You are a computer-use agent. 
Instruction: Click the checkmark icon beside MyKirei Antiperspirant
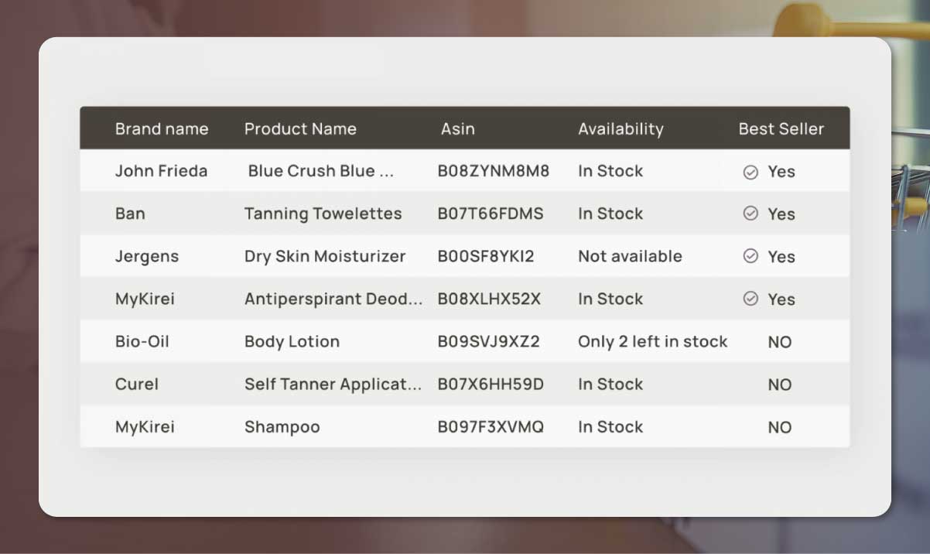(750, 299)
